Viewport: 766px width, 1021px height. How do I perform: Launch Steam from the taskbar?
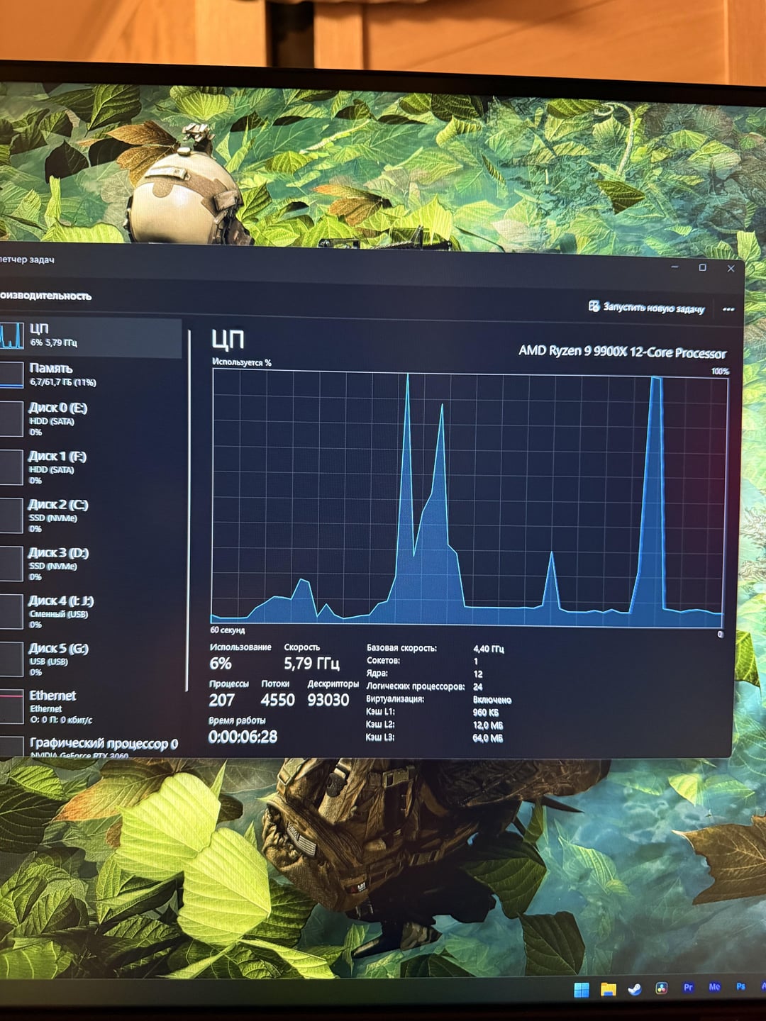click(x=635, y=989)
